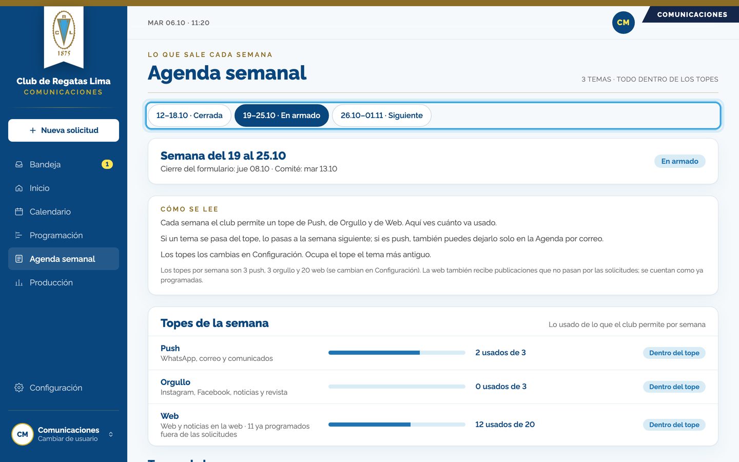Image resolution: width=739 pixels, height=462 pixels.
Task: Click the text "0 usados de 3"
Action: click(x=501, y=387)
